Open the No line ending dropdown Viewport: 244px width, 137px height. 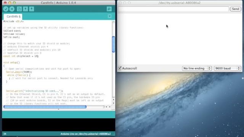[x=197, y=68]
